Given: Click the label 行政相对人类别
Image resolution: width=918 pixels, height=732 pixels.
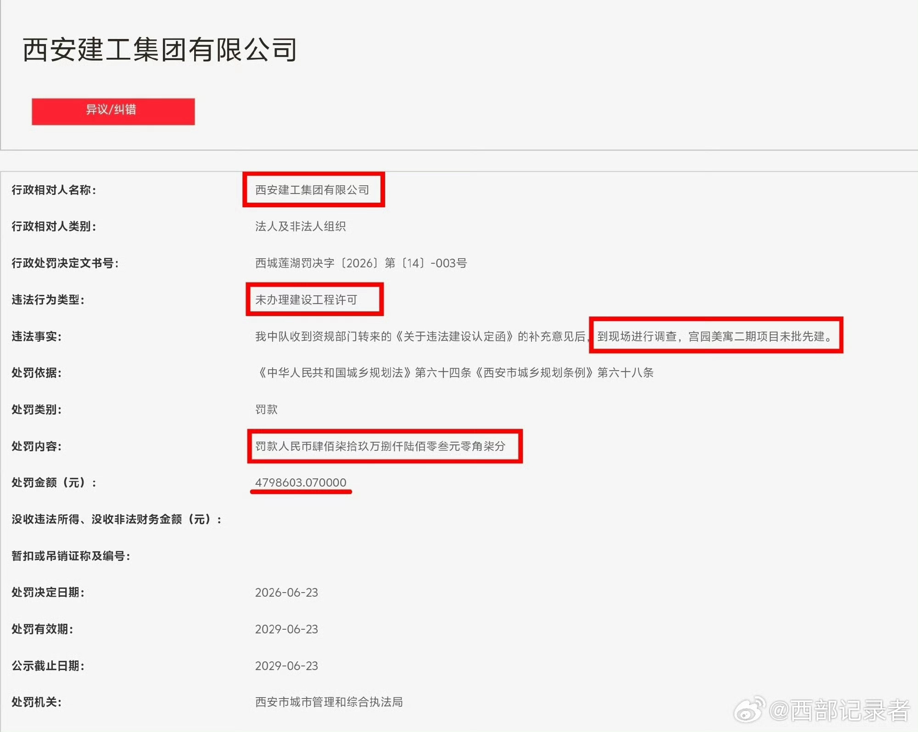Looking at the screenshot, I should click(54, 226).
